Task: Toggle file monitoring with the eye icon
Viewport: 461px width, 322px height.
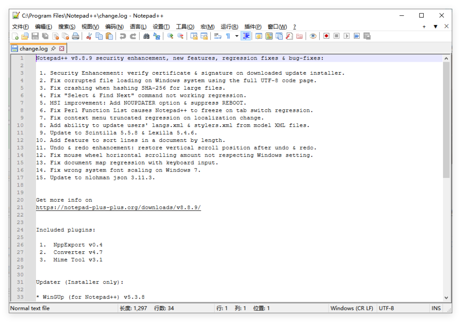Action: pos(313,36)
